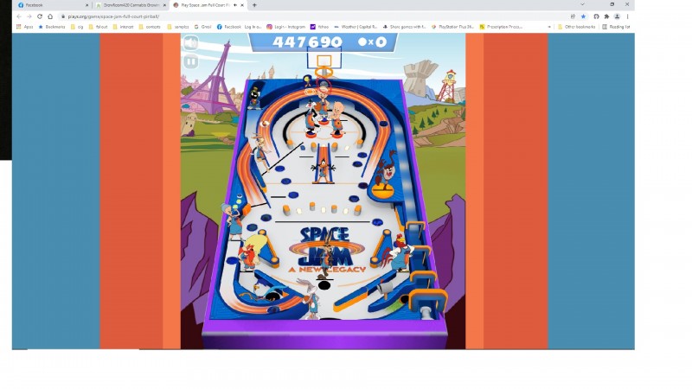Pause the pinball game
This screenshot has width=692, height=389.
point(190,61)
